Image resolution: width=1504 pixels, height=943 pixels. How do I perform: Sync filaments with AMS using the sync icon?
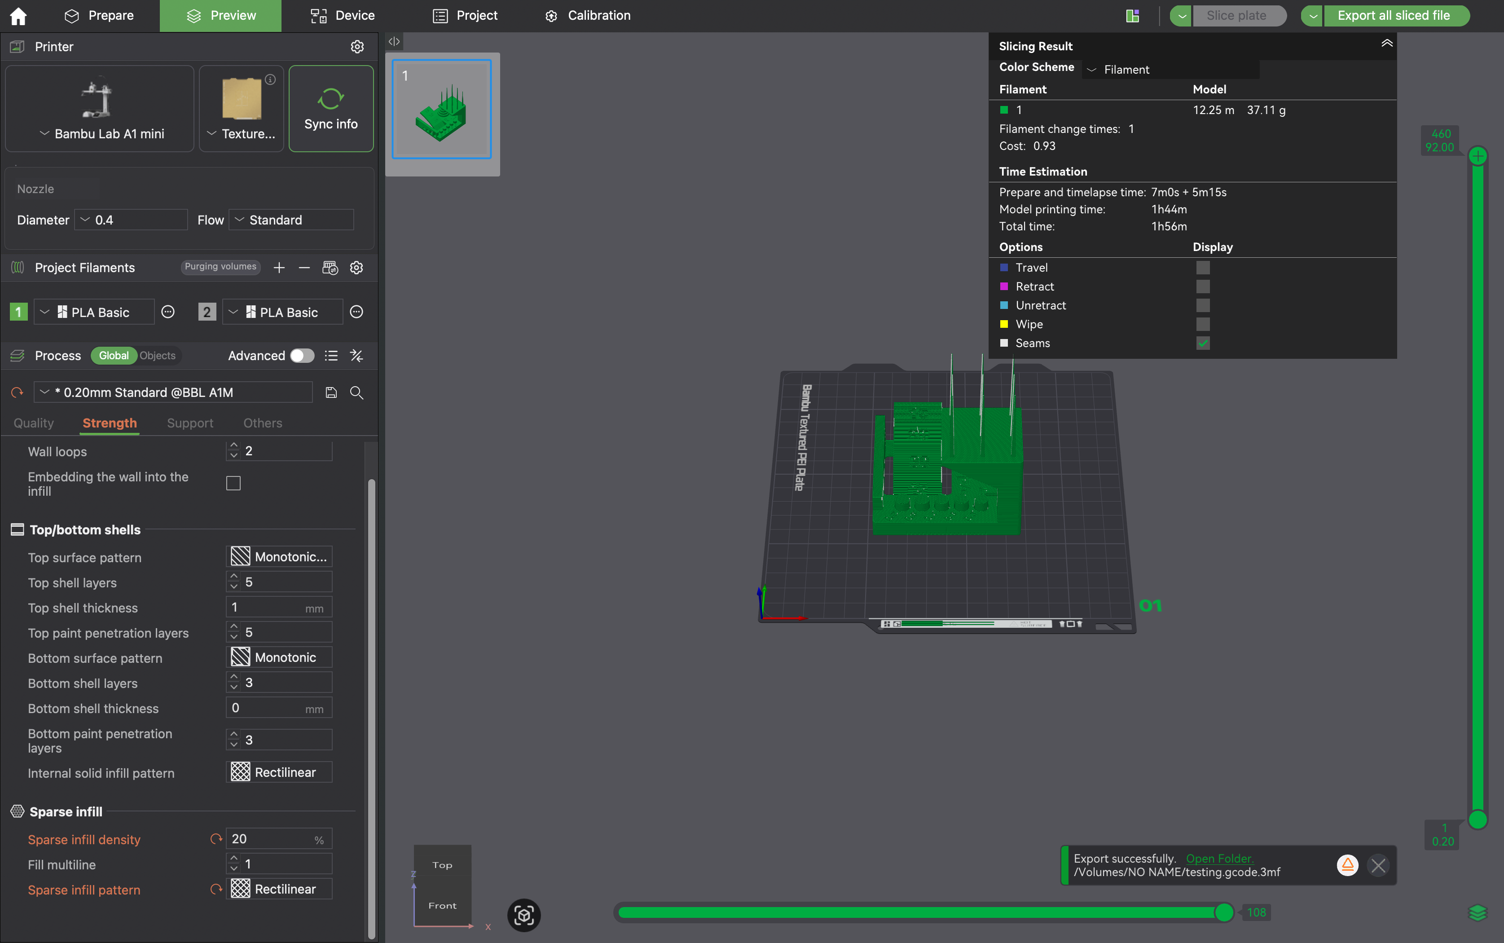click(x=330, y=268)
